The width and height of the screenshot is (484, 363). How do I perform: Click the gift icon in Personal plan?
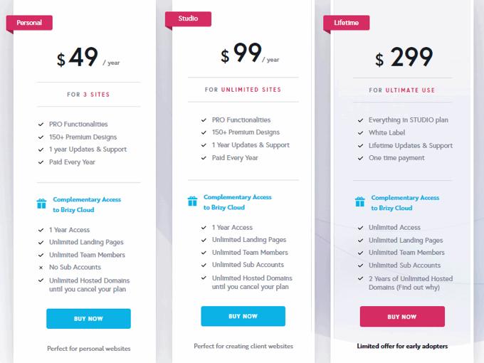click(41, 204)
